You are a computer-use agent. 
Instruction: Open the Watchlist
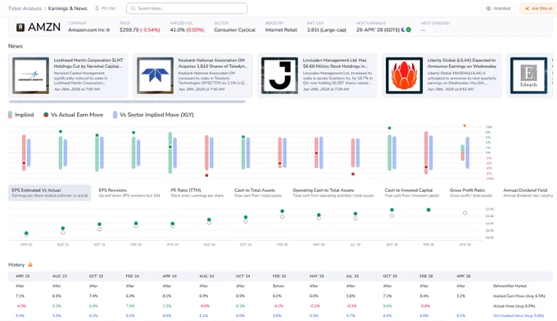click(x=498, y=8)
